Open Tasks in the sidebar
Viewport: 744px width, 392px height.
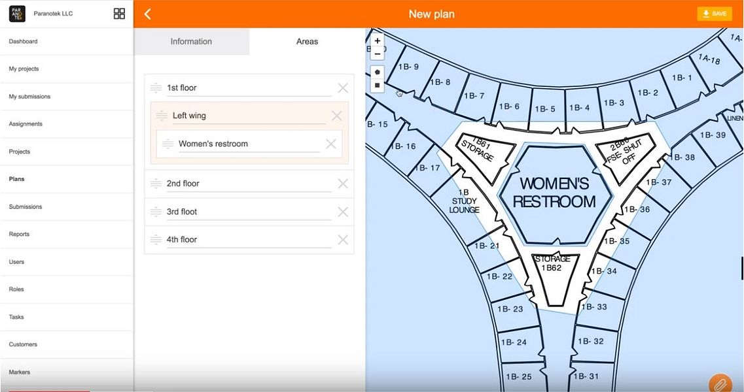pyautogui.click(x=67, y=317)
